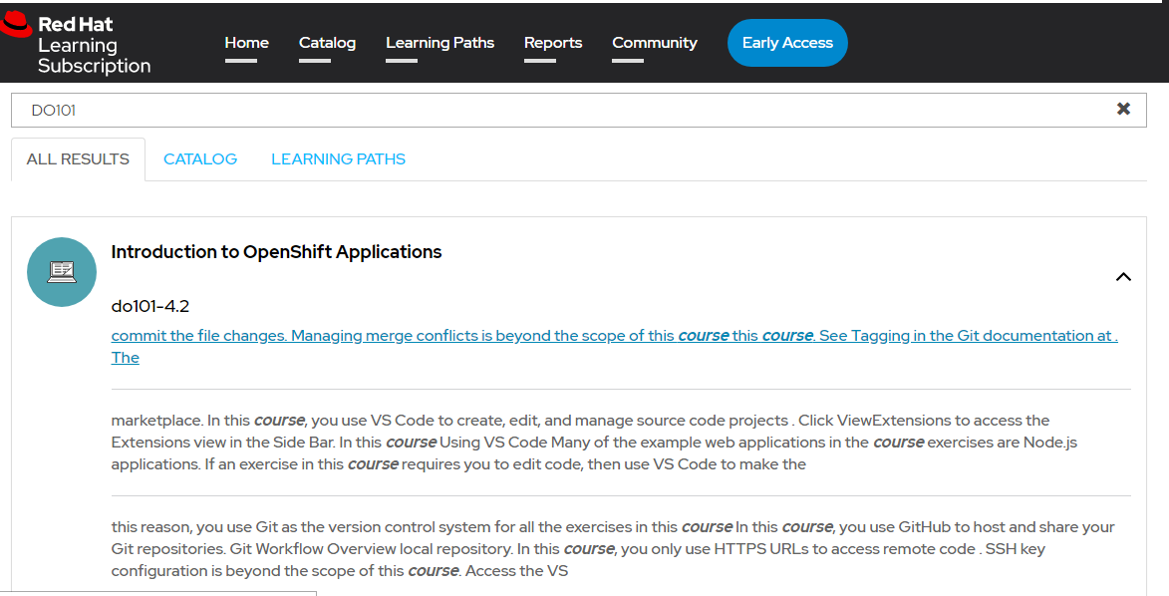Switch to the LEARNING PATHS results tab
The width and height of the screenshot is (1169, 596).
338,159
